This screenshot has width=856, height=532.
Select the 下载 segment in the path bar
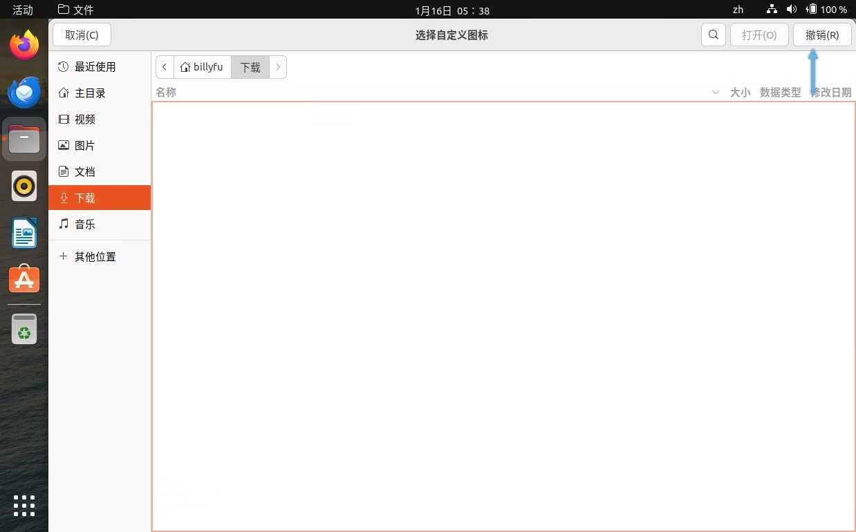(x=250, y=67)
